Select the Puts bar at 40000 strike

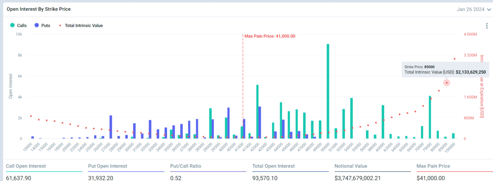229,123
